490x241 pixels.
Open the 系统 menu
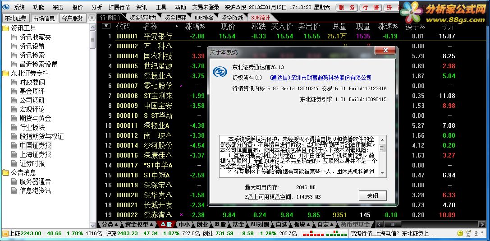(x=19, y=8)
